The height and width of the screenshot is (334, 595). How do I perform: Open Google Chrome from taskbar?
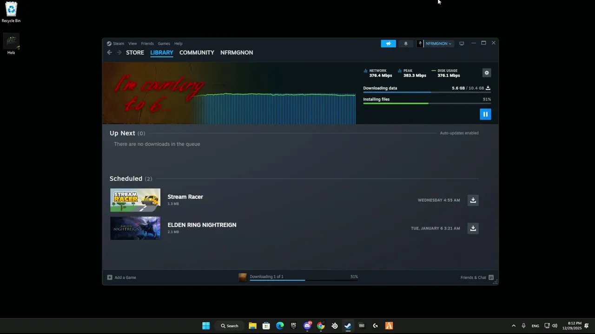(x=321, y=326)
